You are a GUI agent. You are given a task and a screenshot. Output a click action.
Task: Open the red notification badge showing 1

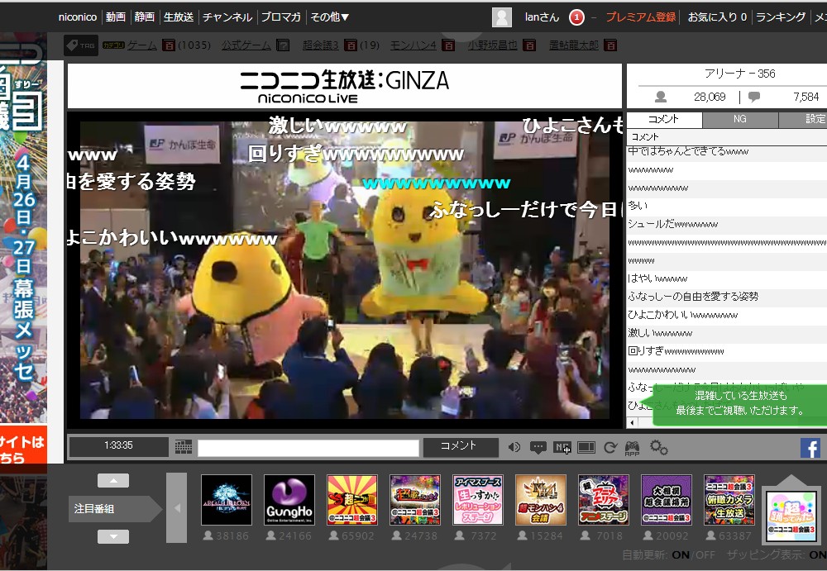pos(576,17)
